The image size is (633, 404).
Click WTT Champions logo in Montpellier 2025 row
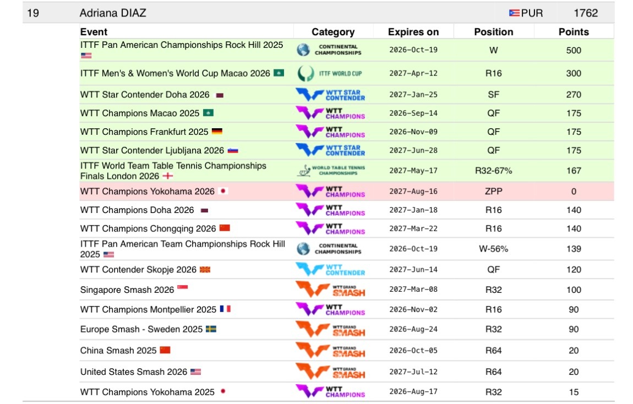(x=330, y=309)
